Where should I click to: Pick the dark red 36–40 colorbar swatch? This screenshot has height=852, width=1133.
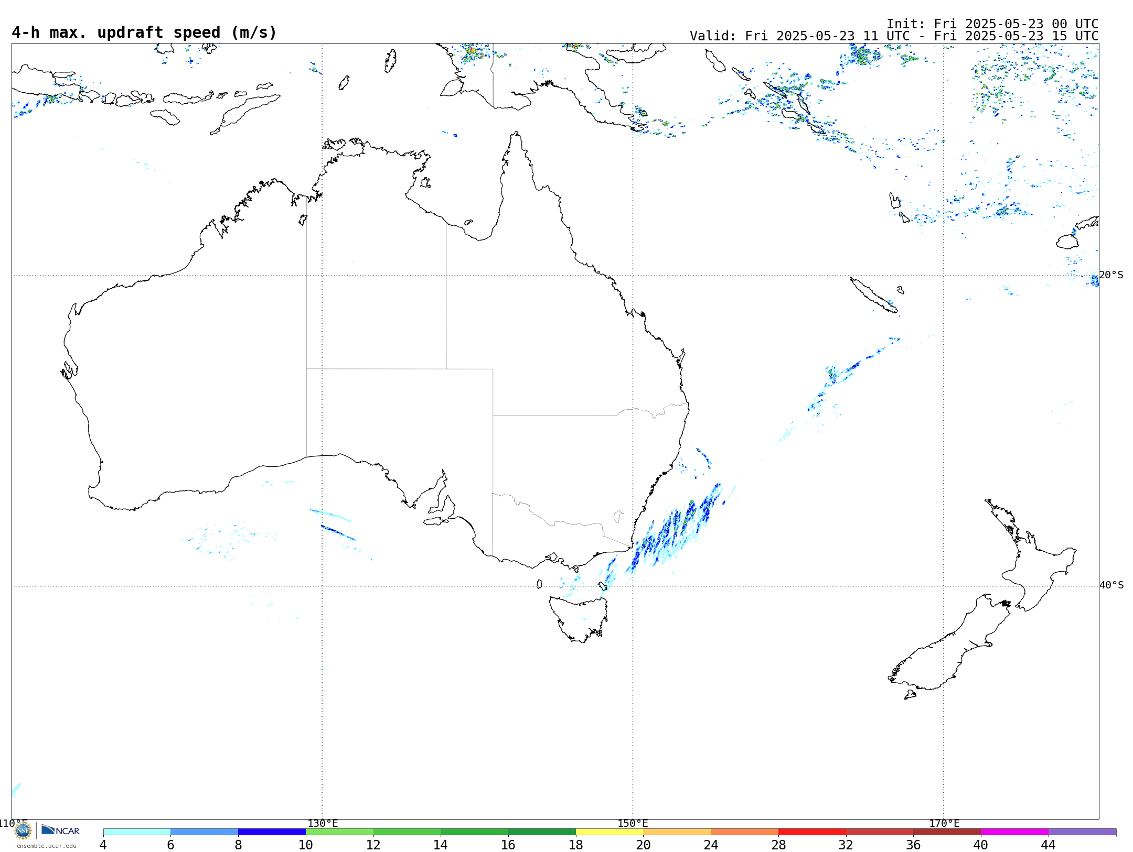tap(947, 832)
